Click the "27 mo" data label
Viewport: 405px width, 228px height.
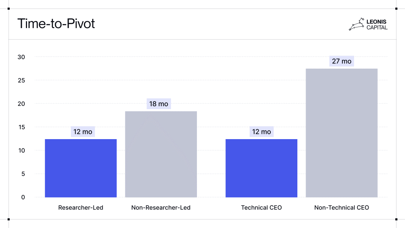tap(342, 61)
